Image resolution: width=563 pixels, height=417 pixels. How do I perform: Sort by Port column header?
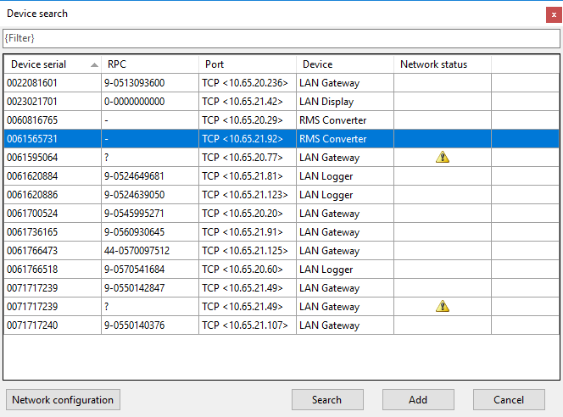[x=248, y=64]
